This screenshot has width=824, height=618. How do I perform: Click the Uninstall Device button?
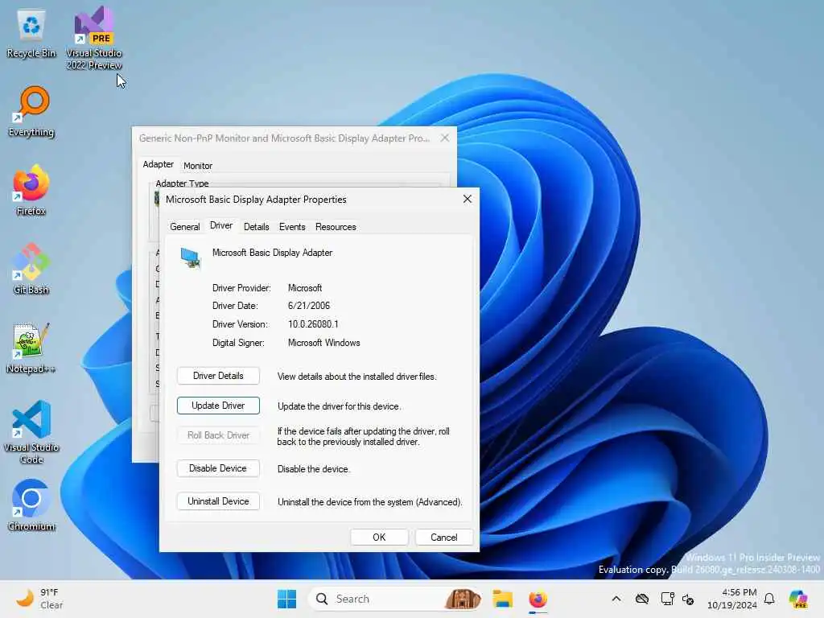218,501
